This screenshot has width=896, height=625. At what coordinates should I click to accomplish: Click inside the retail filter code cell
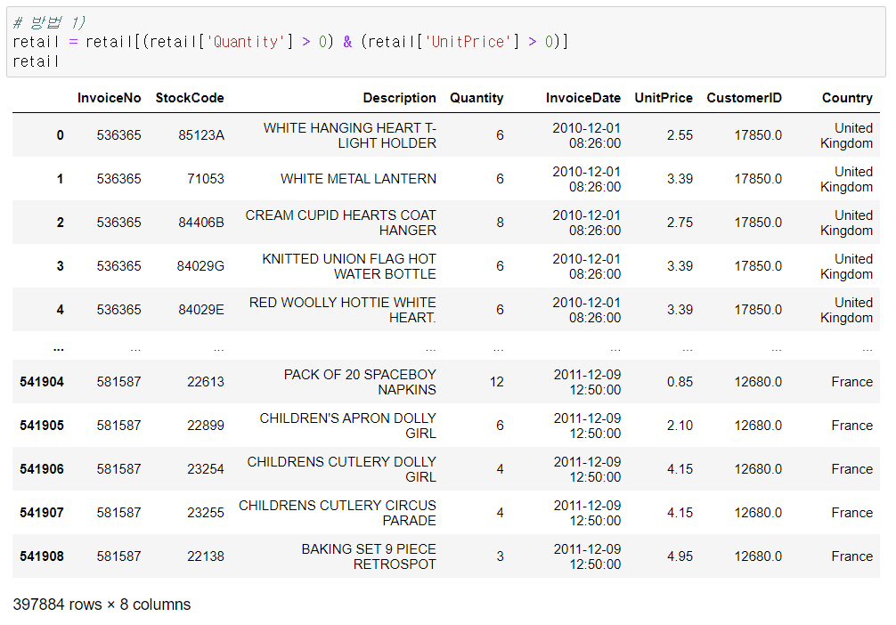point(445,42)
